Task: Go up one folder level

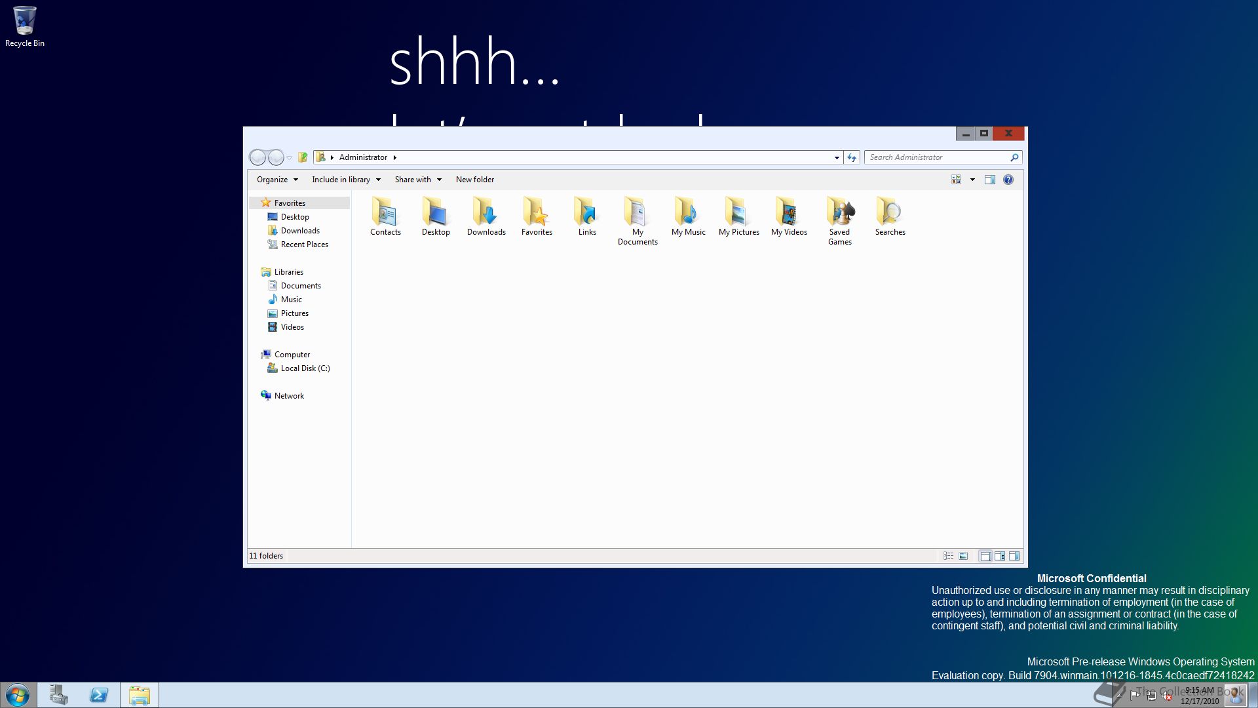Action: [303, 157]
